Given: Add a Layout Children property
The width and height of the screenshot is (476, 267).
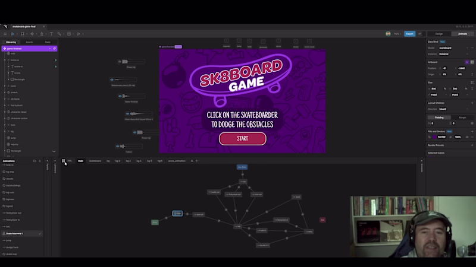Looking at the screenshot, I should click(472, 103).
